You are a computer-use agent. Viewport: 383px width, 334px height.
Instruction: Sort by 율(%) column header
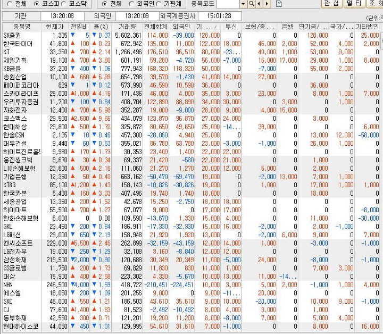[x=101, y=27]
